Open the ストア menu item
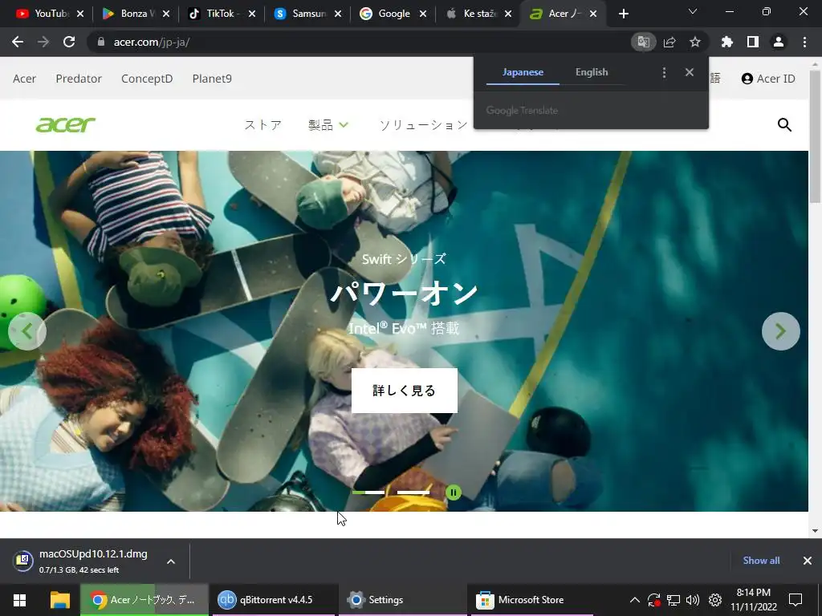The height and width of the screenshot is (616, 822). pyautogui.click(x=262, y=124)
